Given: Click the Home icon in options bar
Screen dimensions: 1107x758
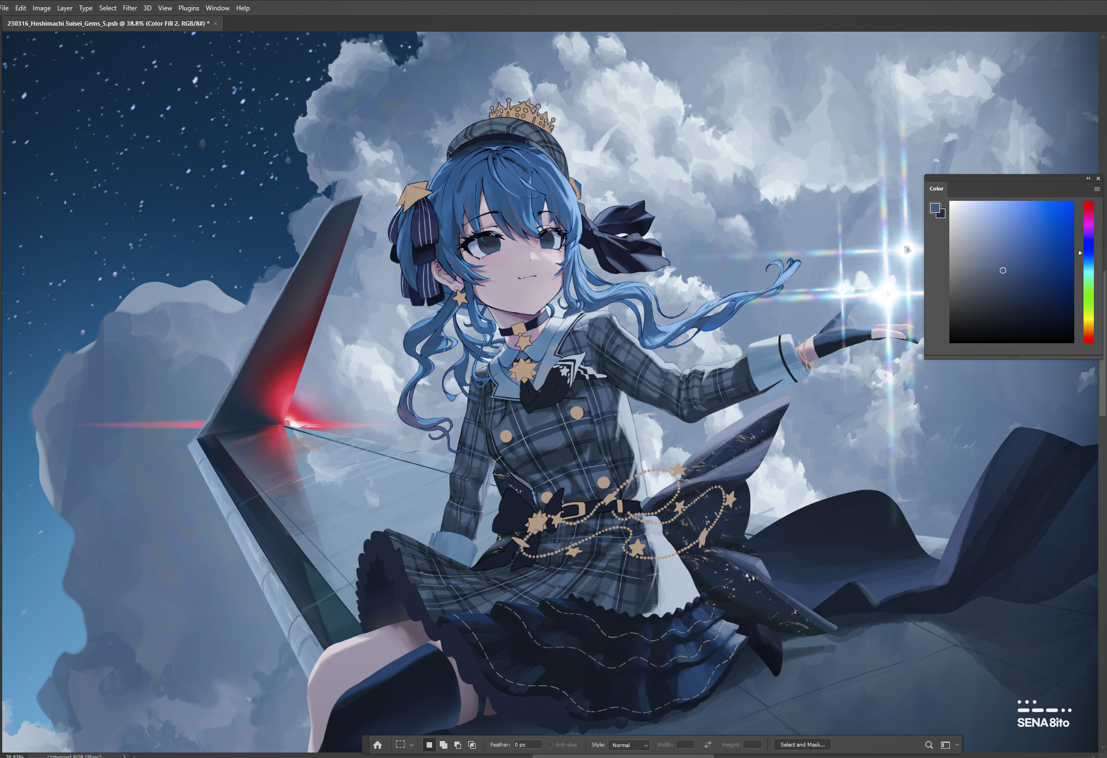Looking at the screenshot, I should pos(378,744).
